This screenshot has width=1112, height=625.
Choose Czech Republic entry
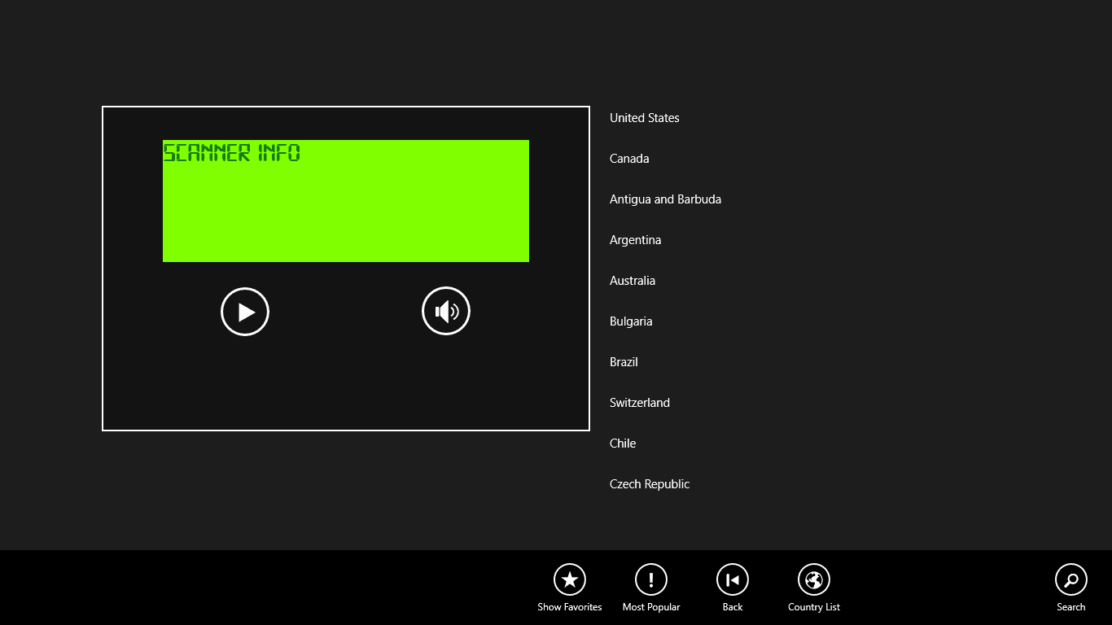tap(650, 484)
